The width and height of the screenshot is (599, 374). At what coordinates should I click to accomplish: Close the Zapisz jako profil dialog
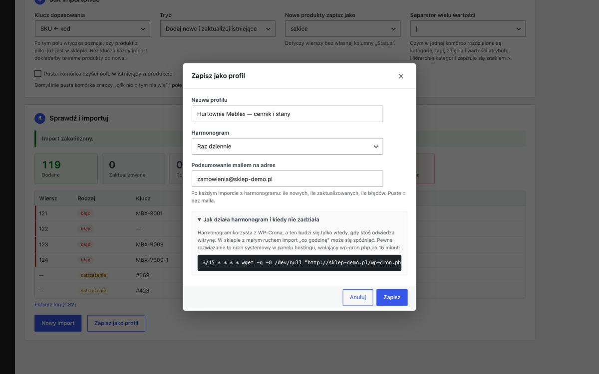pos(401,76)
